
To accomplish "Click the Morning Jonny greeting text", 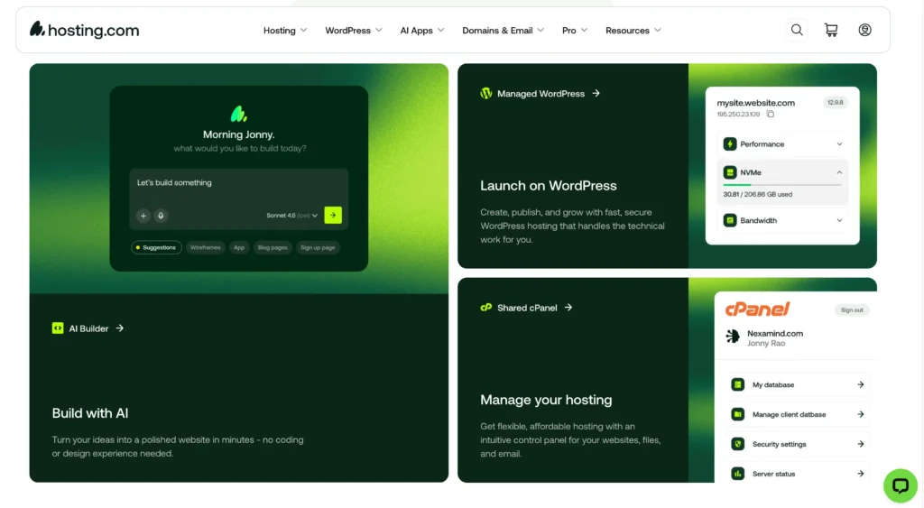I will pos(238,134).
